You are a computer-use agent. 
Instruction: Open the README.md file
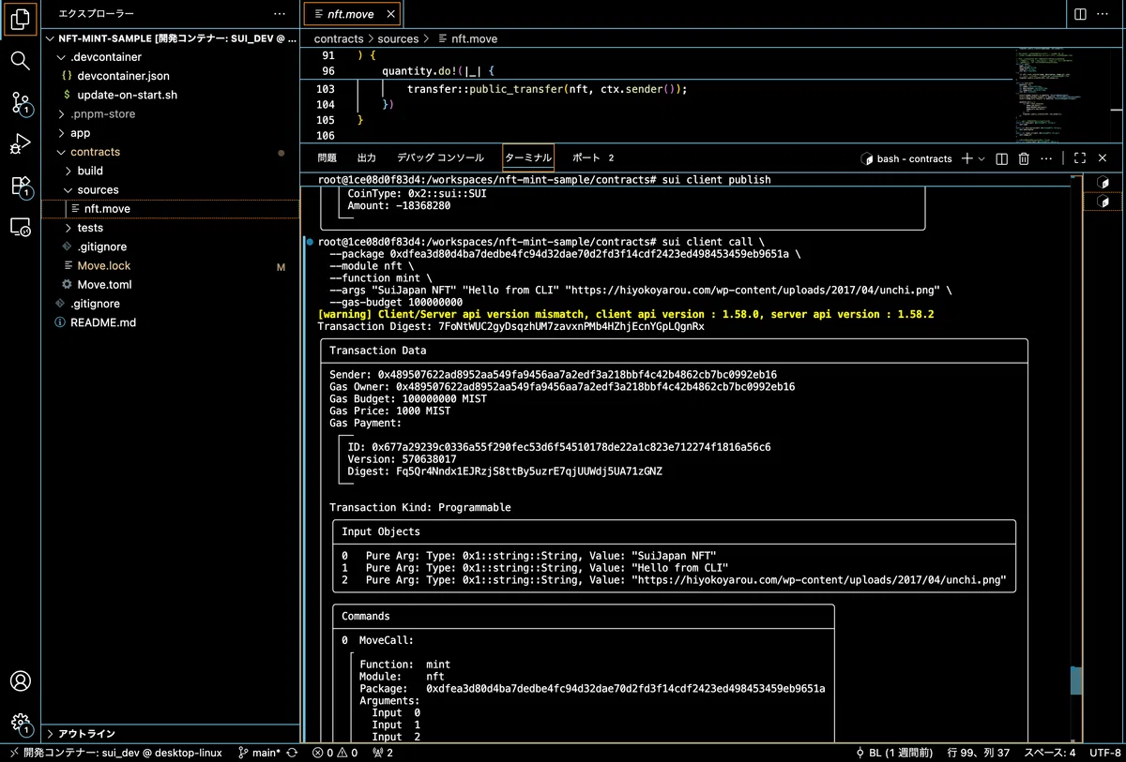coord(170,322)
